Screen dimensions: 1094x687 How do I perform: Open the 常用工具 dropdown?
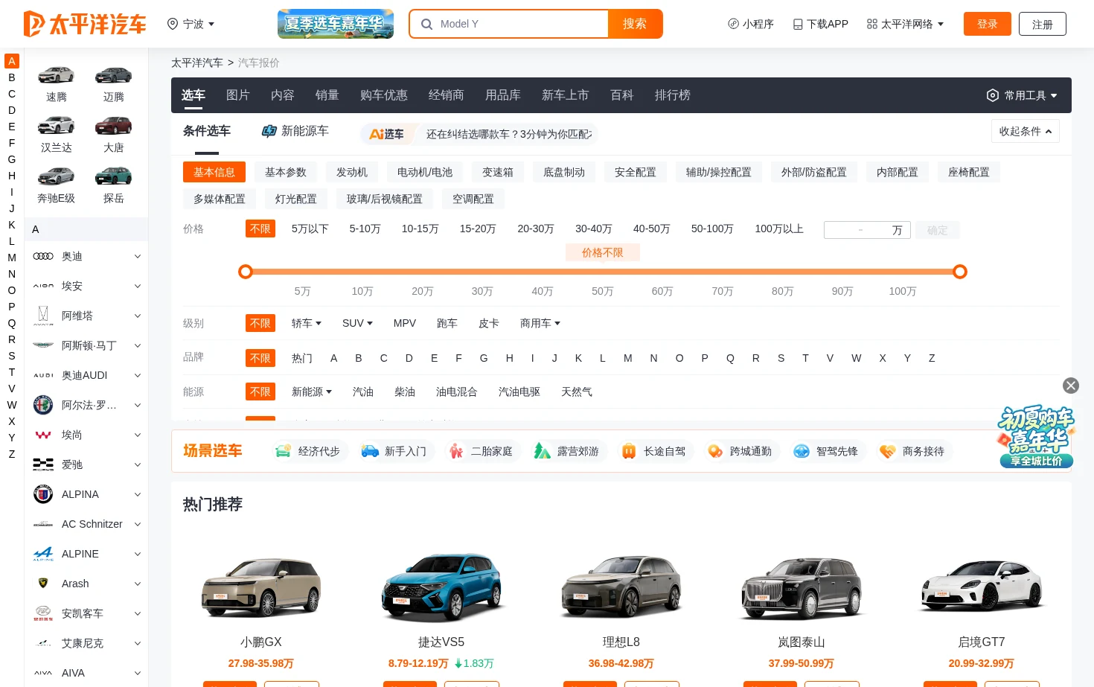click(x=1023, y=95)
